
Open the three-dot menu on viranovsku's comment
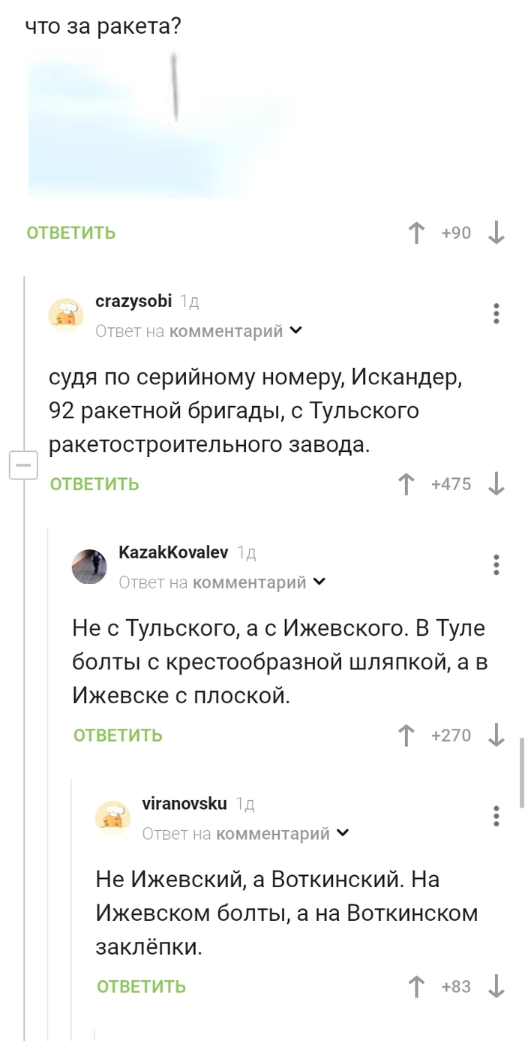click(x=496, y=817)
